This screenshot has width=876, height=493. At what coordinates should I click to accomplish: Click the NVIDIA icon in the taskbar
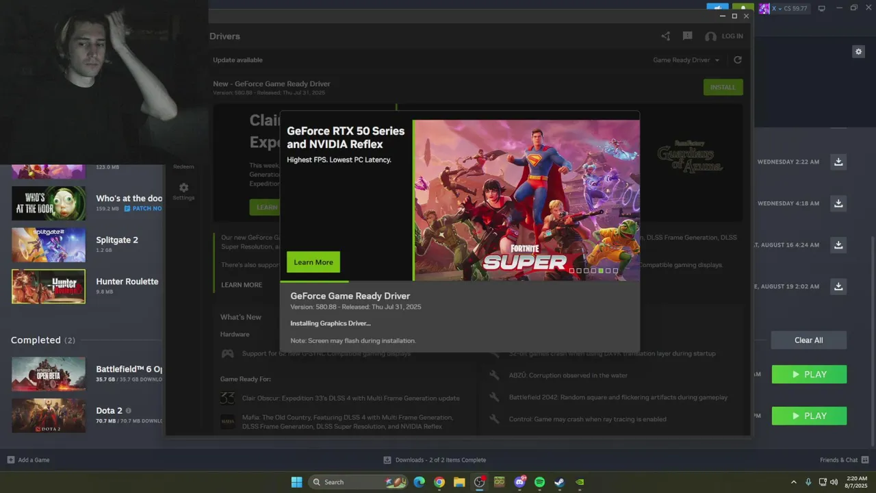coord(580,482)
